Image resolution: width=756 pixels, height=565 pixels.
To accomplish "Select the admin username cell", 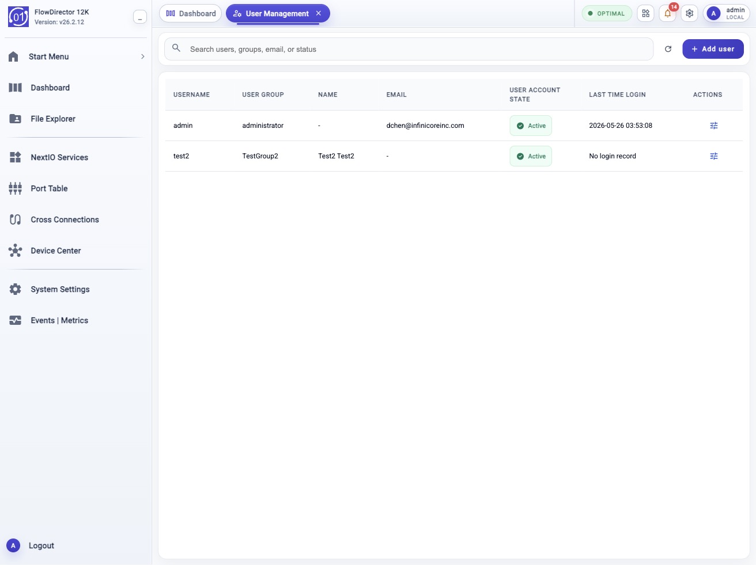I will pos(183,126).
